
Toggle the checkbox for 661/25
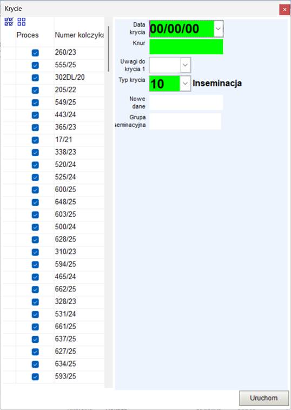(35, 327)
